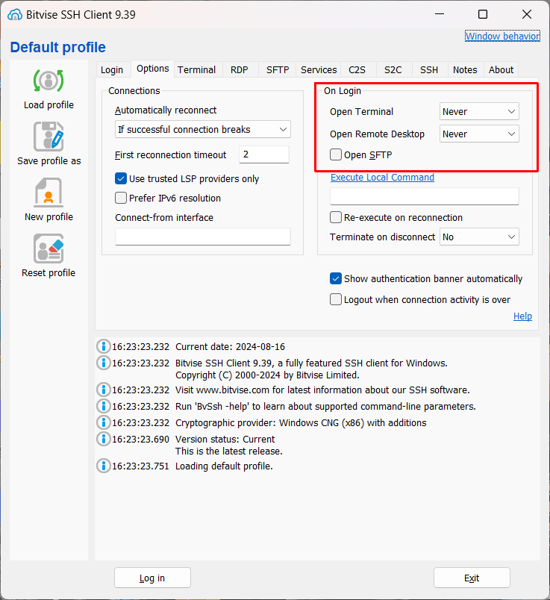The height and width of the screenshot is (600, 550).
Task: Open the About tab
Action: [x=501, y=69]
